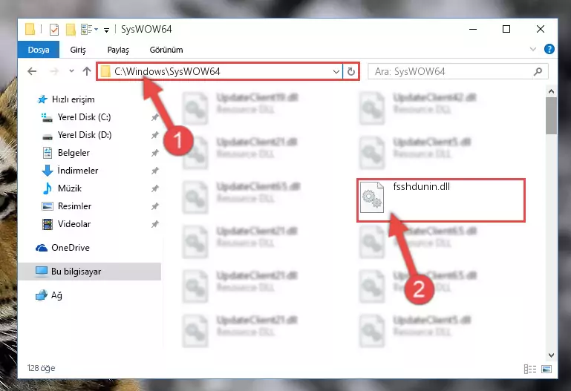Click the pin icon beside Belgeler
This screenshot has width=571, height=391.
(x=154, y=153)
